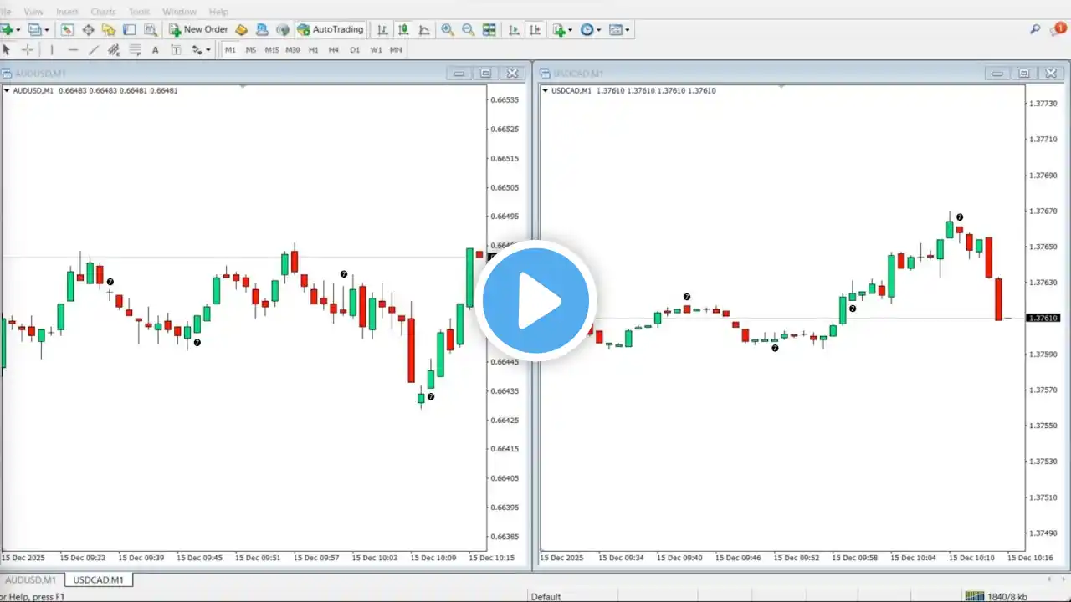Select the Trendline drawing tool
This screenshot has height=602, width=1071.
tap(94, 50)
